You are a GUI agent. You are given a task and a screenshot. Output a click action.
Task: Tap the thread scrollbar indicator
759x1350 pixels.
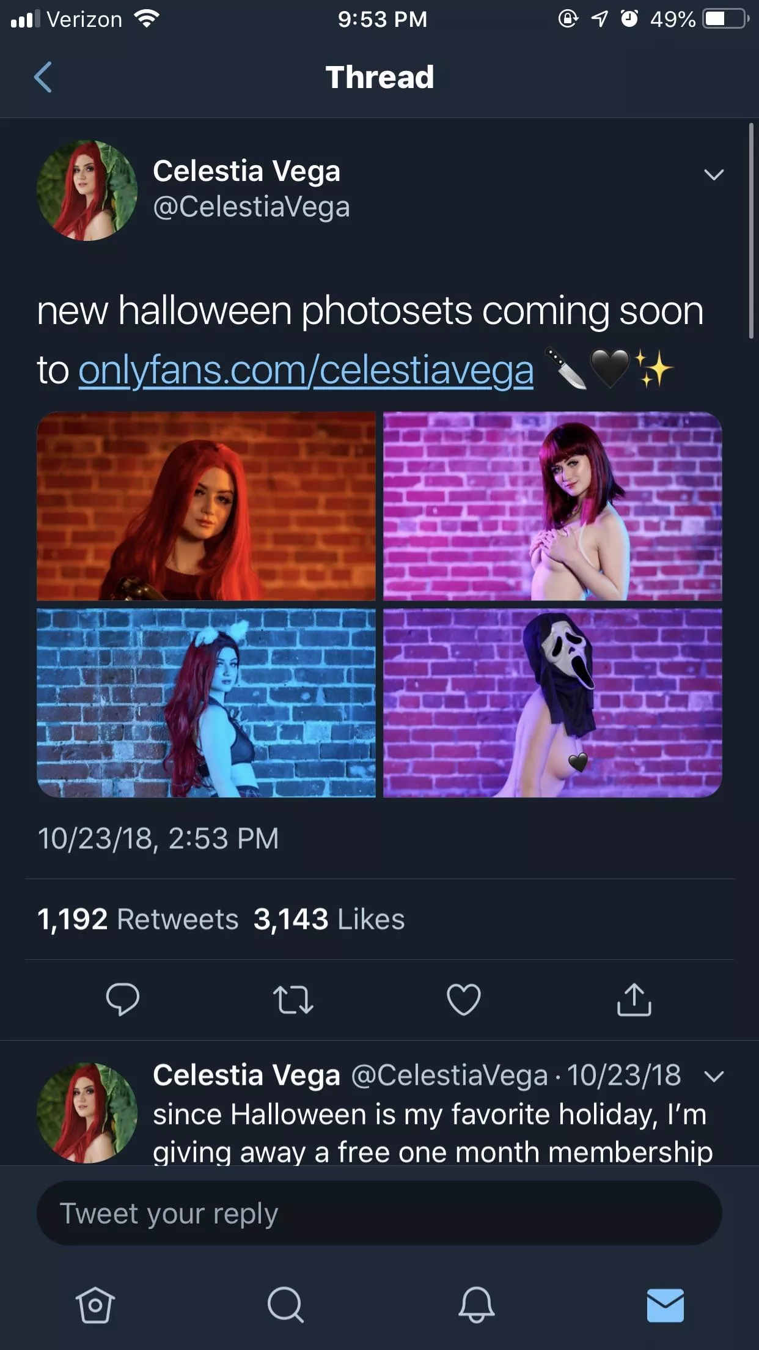pyautogui.click(x=751, y=231)
